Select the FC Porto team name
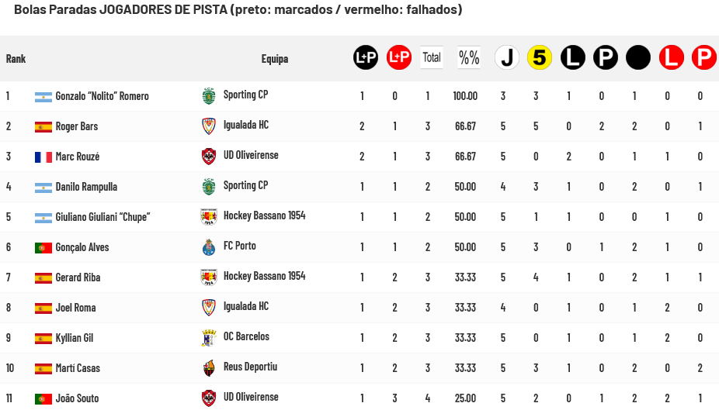 239,246
